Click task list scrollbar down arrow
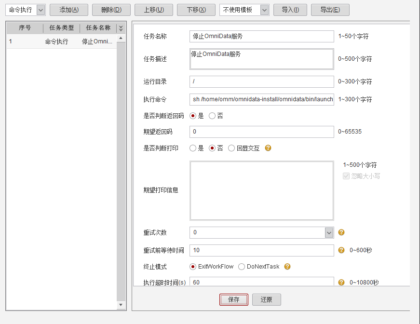This screenshot has width=420, height=324. coord(121,305)
